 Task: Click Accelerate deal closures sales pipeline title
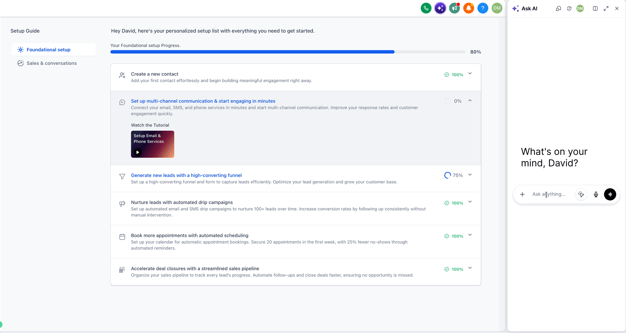(x=195, y=268)
